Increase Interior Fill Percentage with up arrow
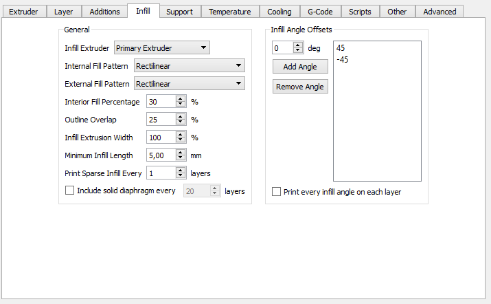Viewport: 491px width, 304px height. click(x=181, y=99)
